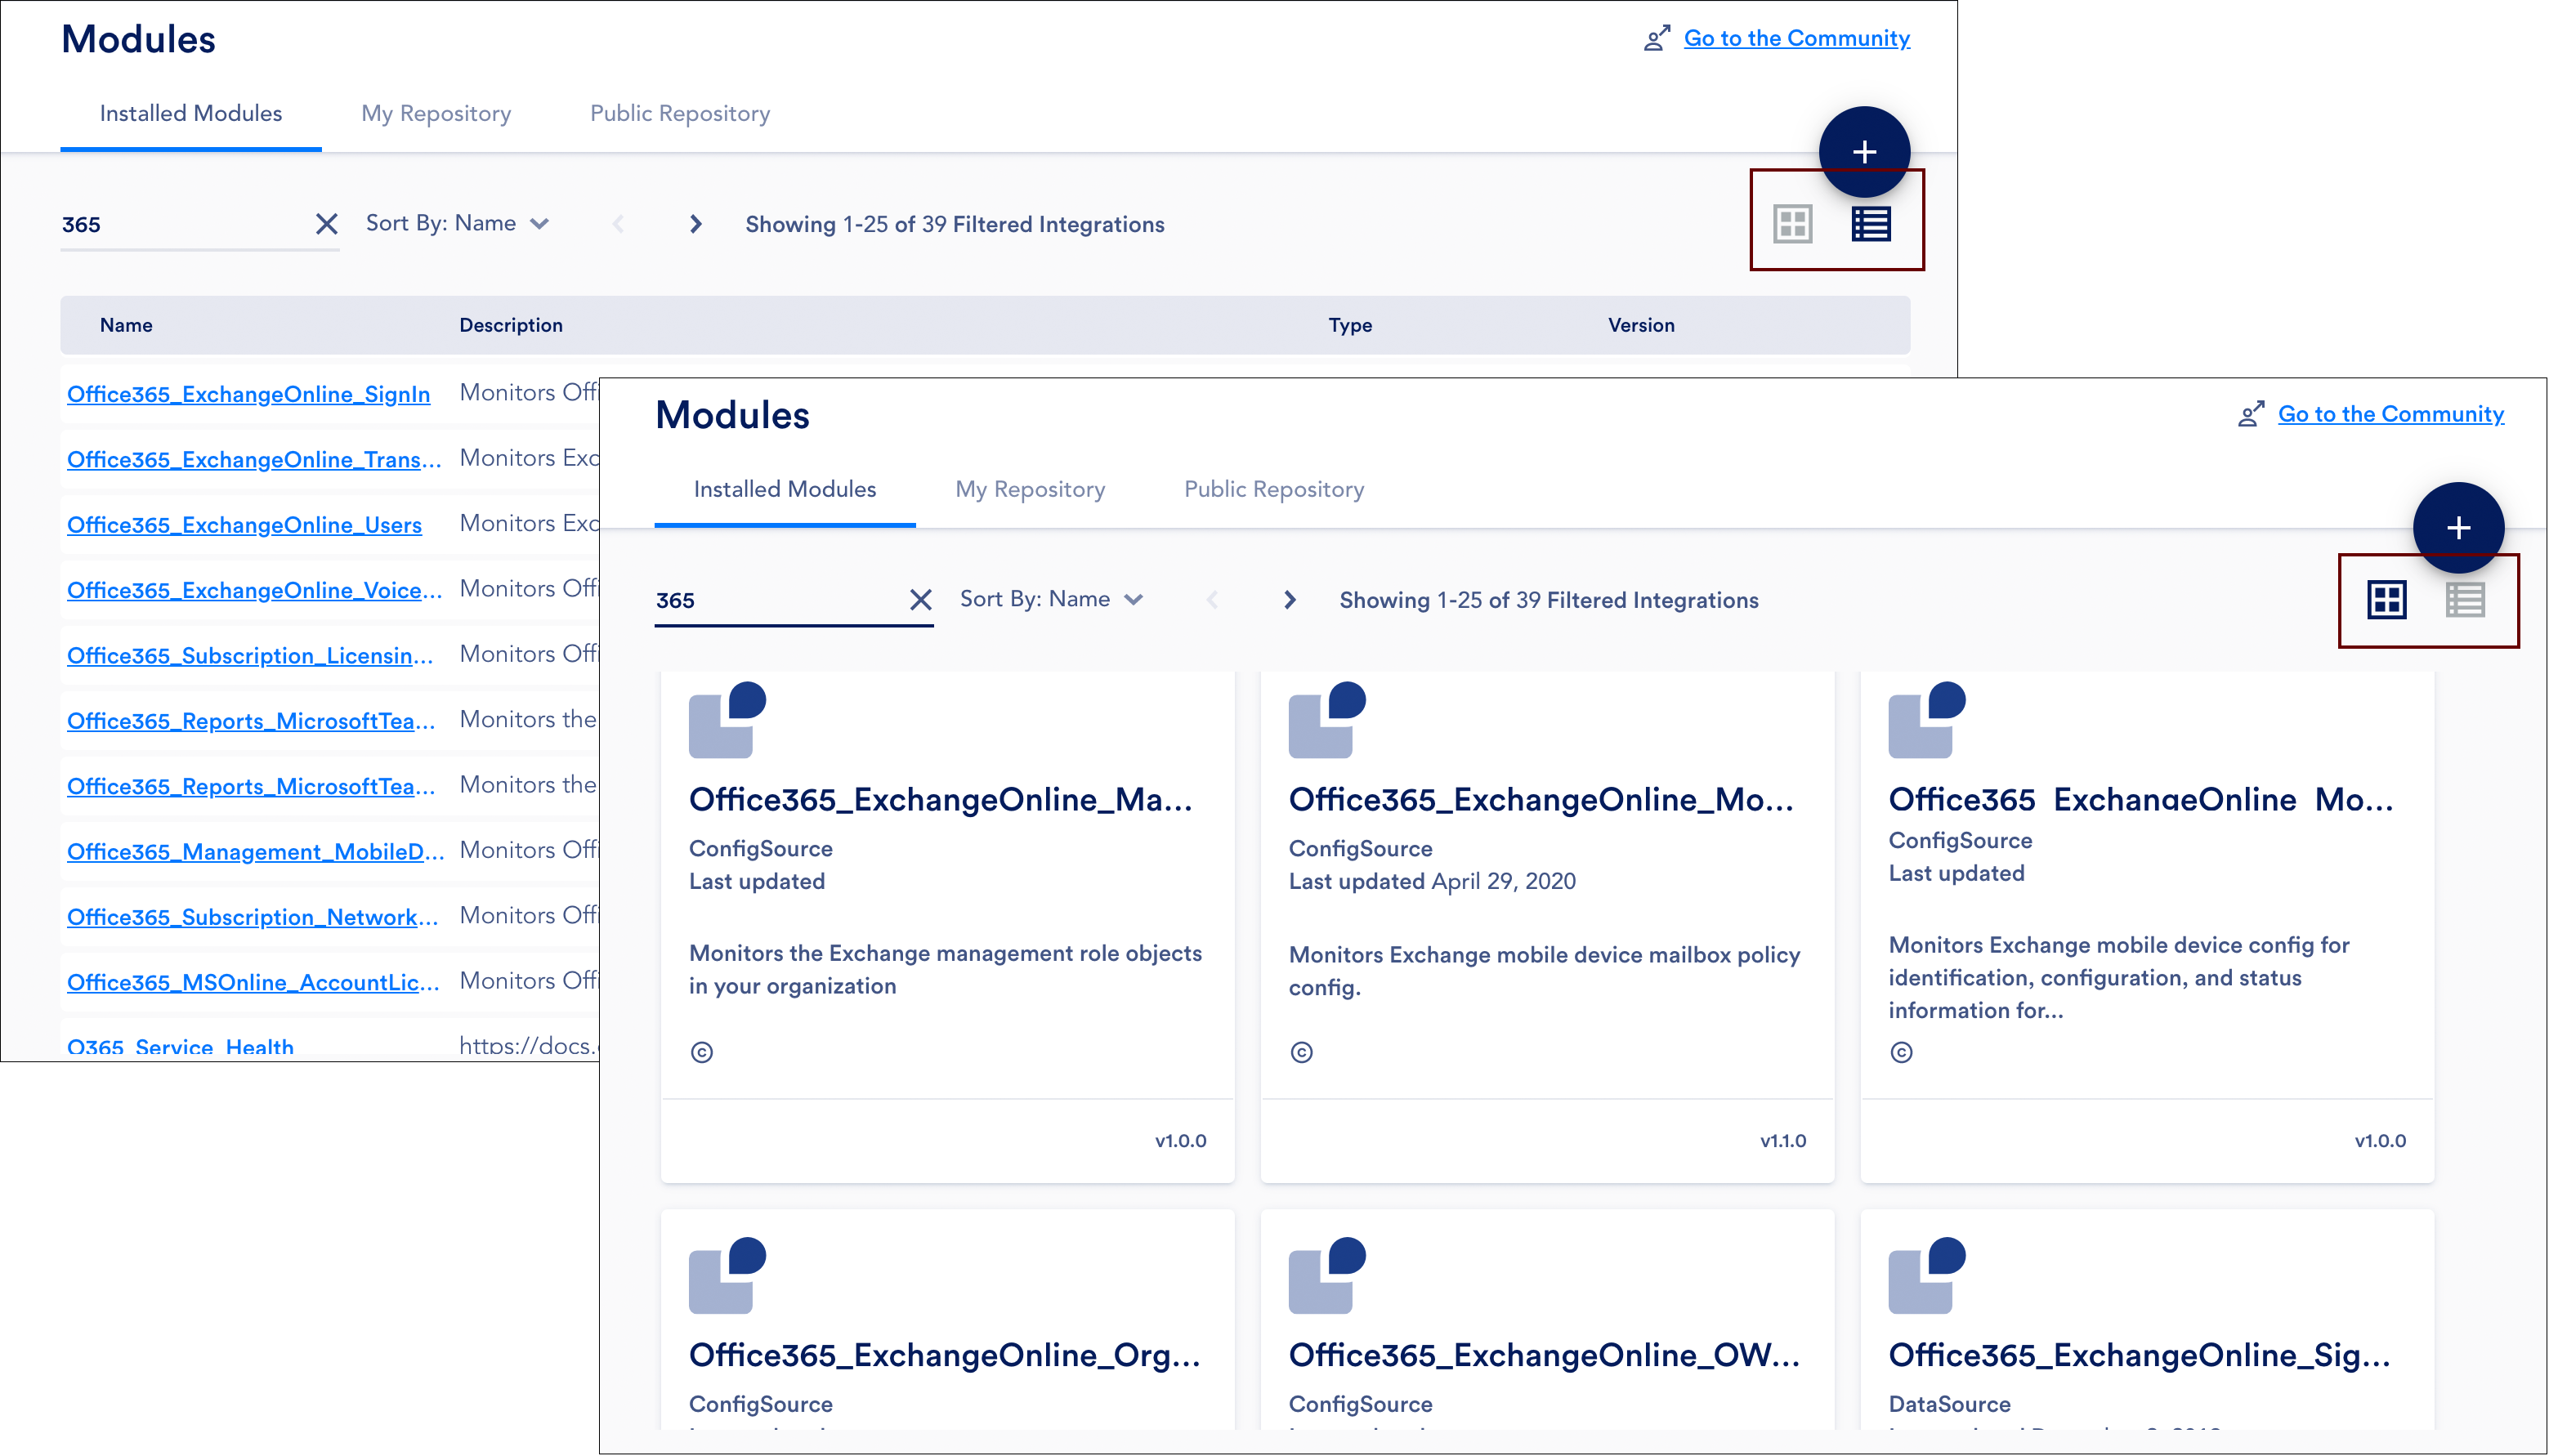Switch to grid view in front window
Screen dimensions: 2549x1456
click(2386, 600)
